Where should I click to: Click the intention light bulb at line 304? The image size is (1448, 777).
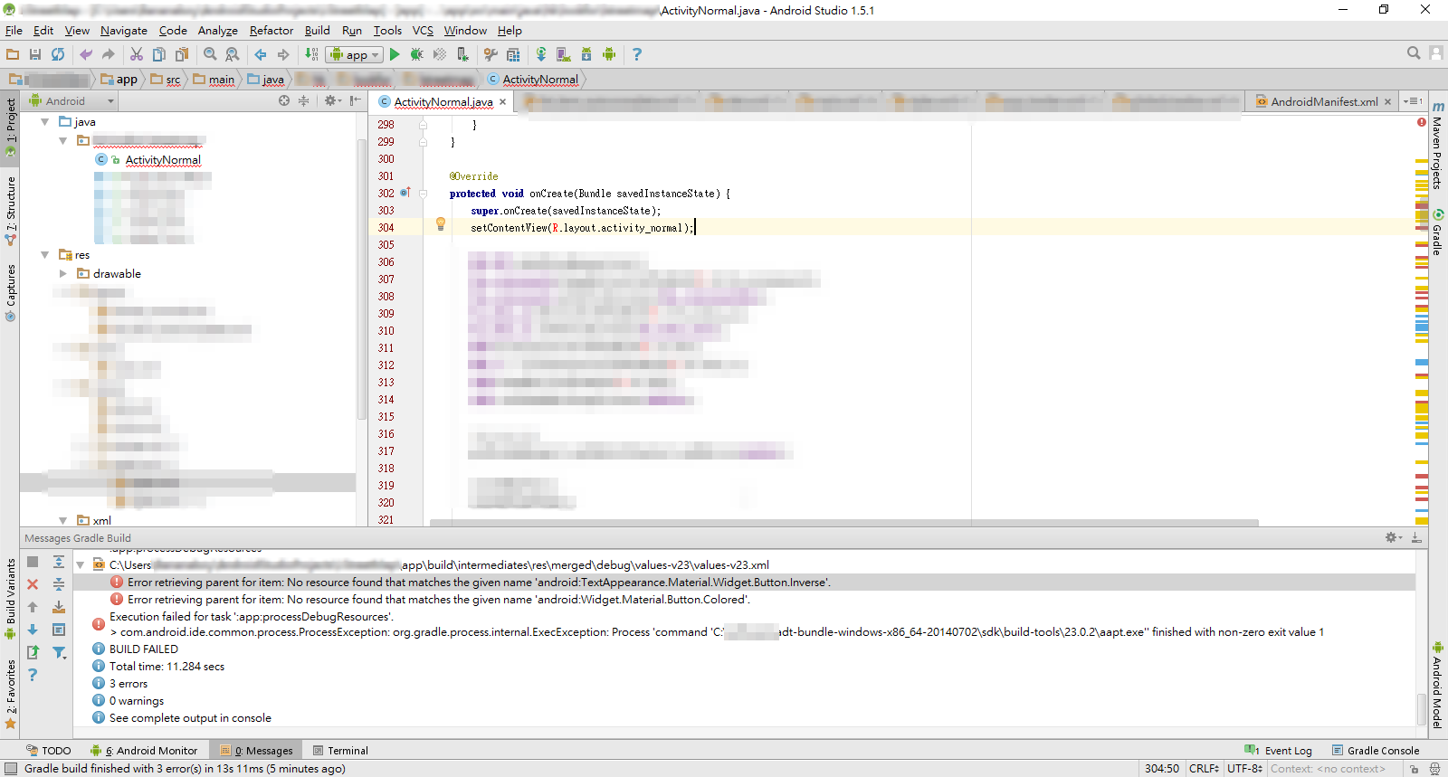click(x=441, y=224)
